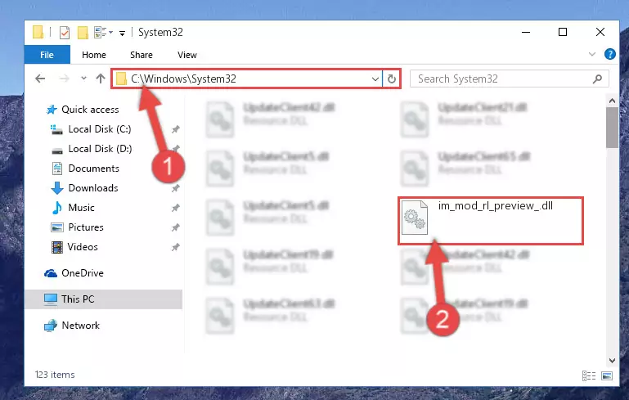Open the Customize Quick Access Toolbar arrow

click(122, 33)
